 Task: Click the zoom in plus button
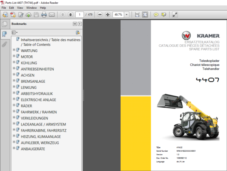pyautogui.click(x=108, y=14)
